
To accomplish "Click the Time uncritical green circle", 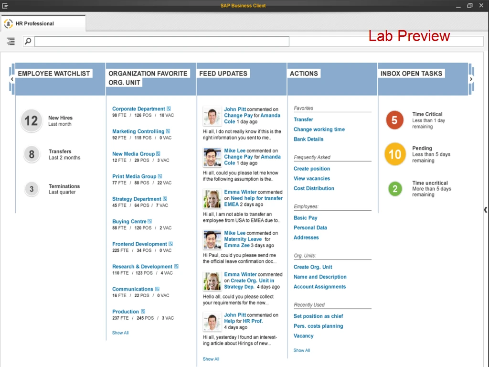I will pyautogui.click(x=394, y=189).
